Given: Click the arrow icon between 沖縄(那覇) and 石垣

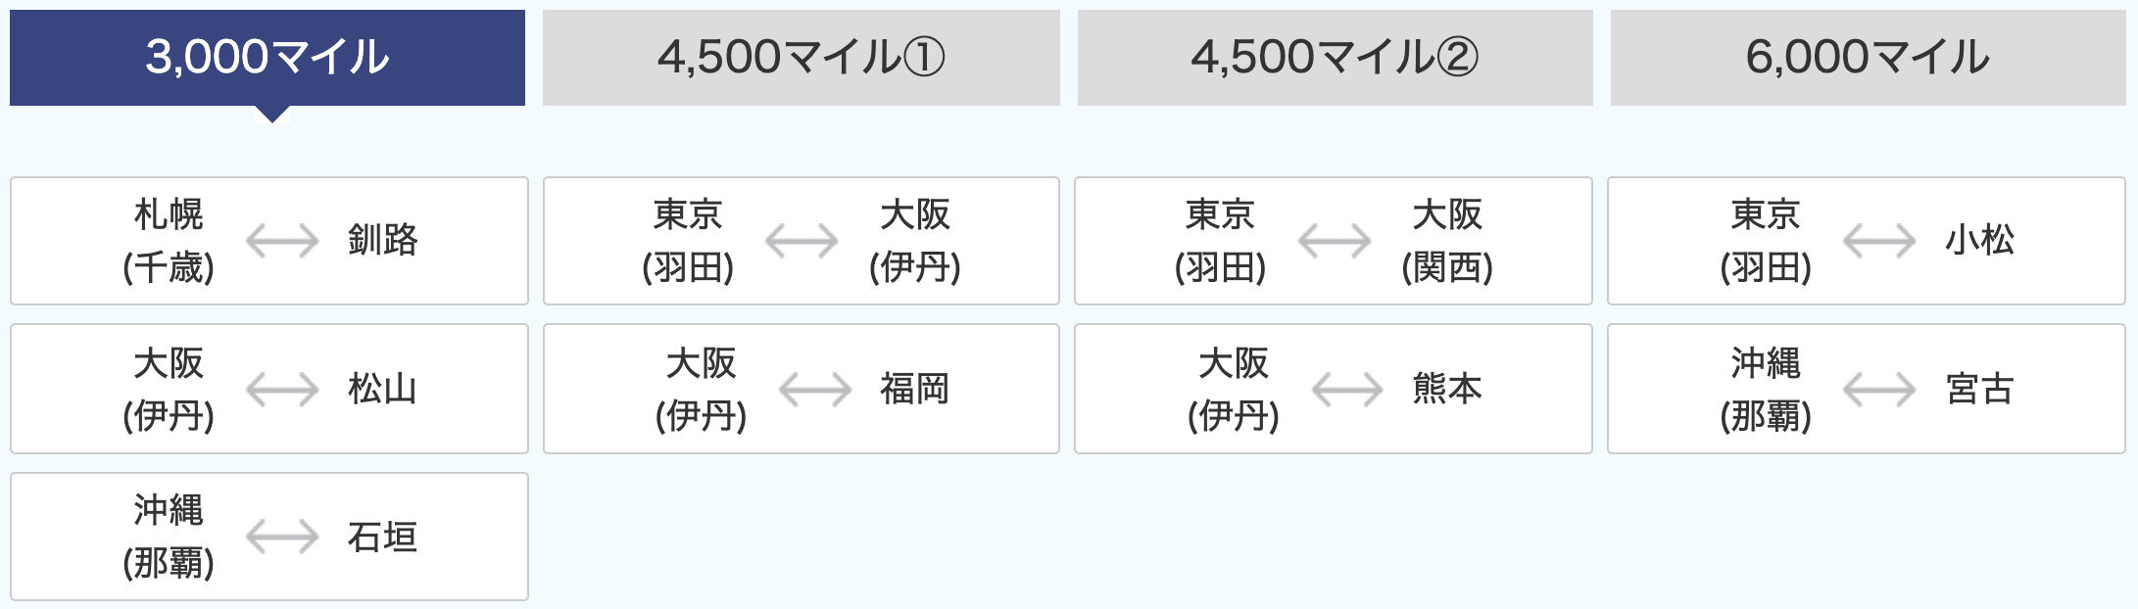Looking at the screenshot, I should 282,537.
